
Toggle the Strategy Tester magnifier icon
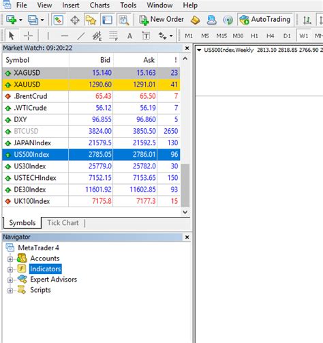tap(124, 20)
